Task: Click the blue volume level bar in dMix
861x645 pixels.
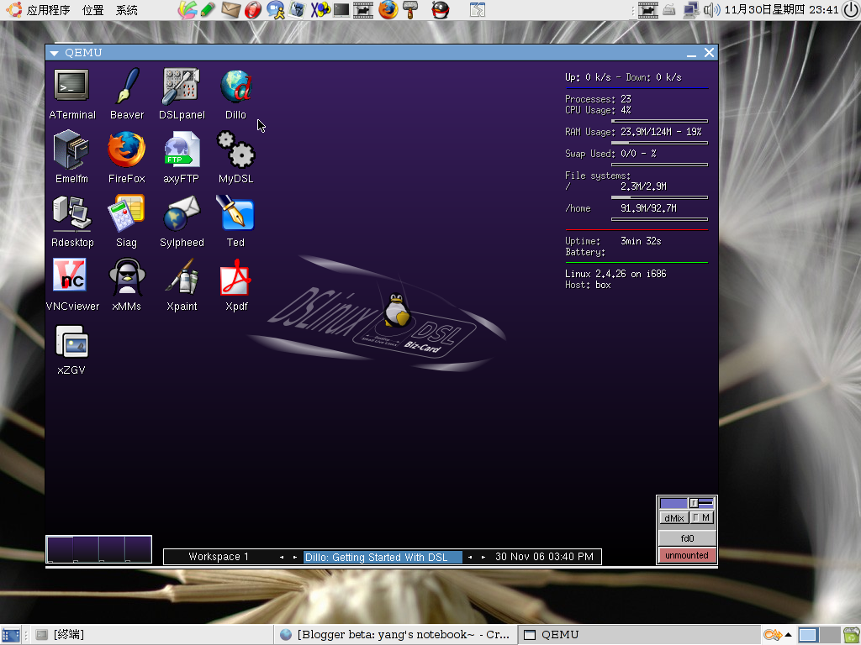Action: click(x=673, y=504)
